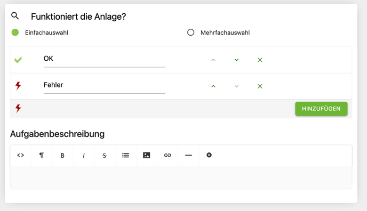Viewport: 367px width, 211px height.
Task: Toggle the code view editor button
Action: (x=21, y=155)
